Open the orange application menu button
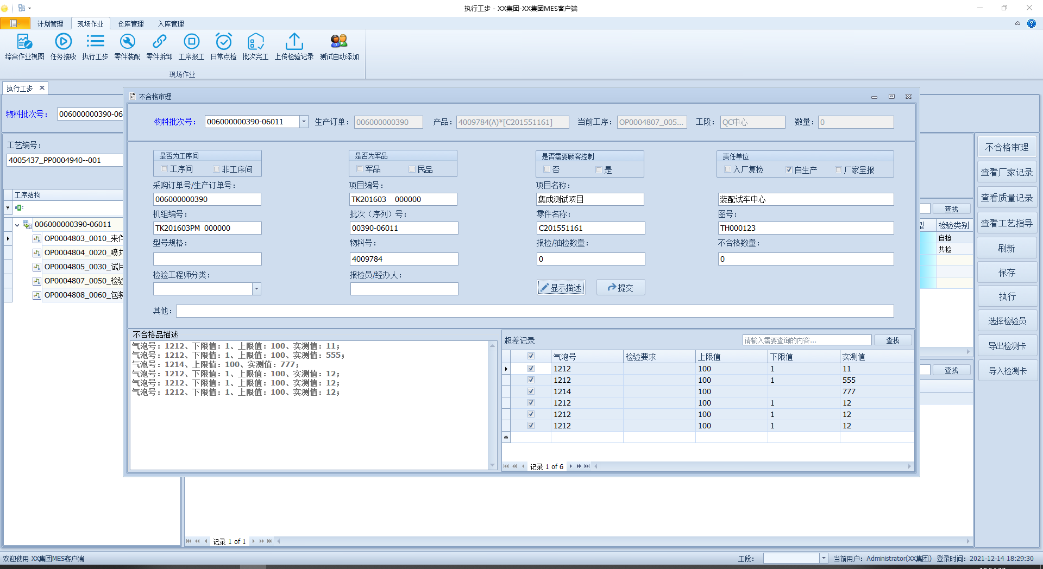The image size is (1043, 569). pos(15,23)
